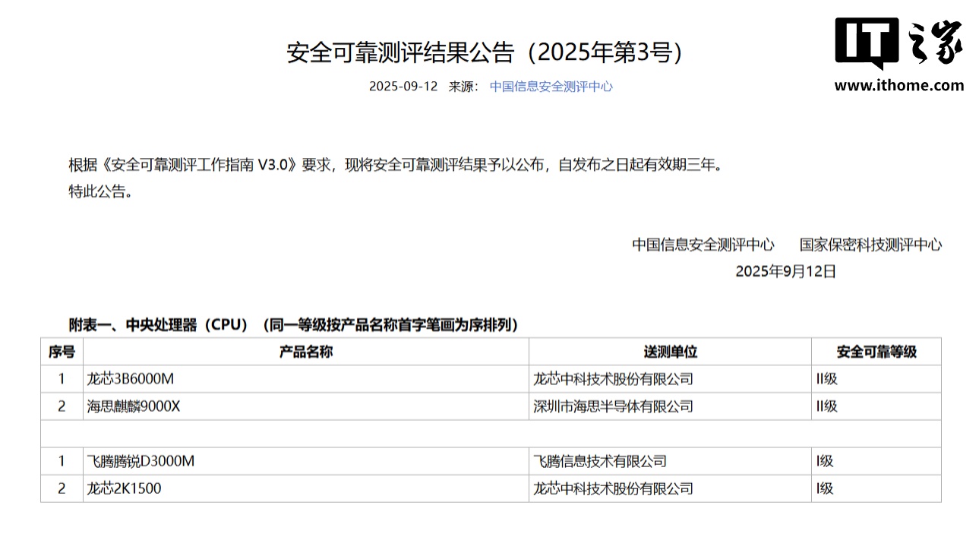Viewport: 979px width, 537px height.
Task: Click the 海思麒麟9000X product cell
Action: point(134,406)
